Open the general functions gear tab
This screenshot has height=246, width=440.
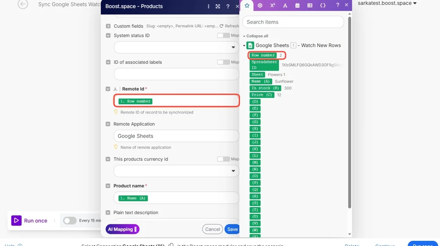point(260,6)
